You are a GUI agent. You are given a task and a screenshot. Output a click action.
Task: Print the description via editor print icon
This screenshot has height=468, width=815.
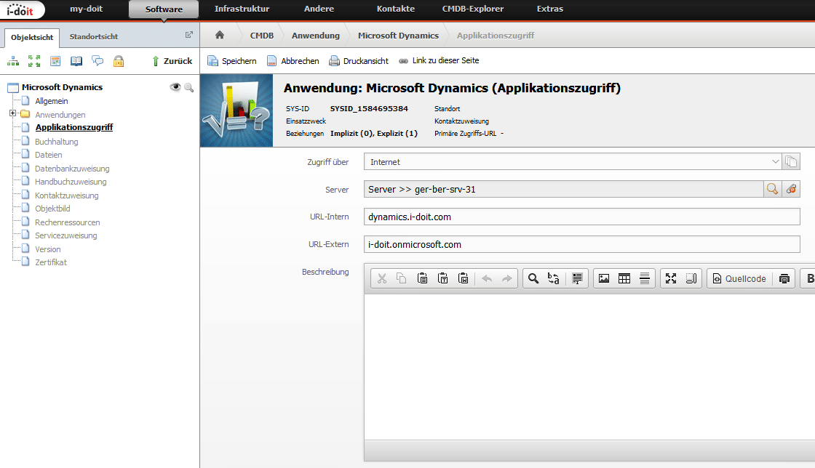tap(784, 278)
